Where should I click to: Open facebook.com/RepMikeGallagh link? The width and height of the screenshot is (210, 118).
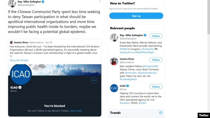click(138, 52)
